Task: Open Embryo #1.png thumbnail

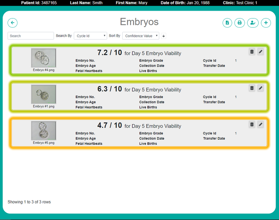Action: [x=44, y=94]
